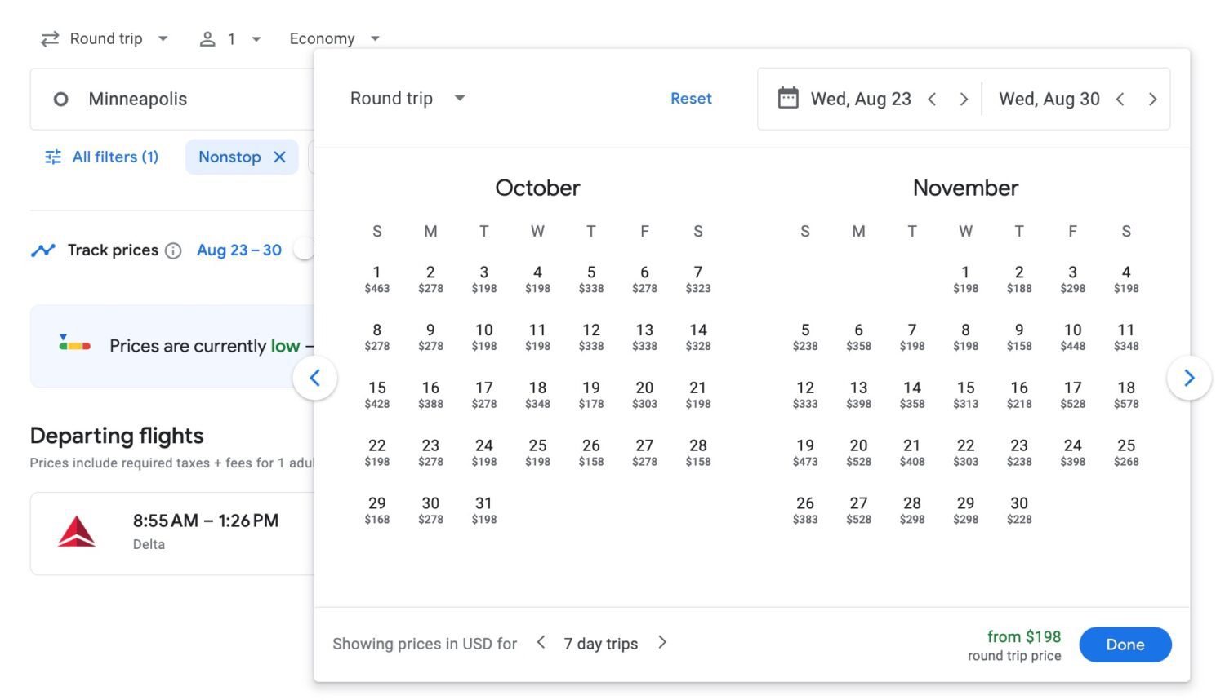Select October 26 priced at $158
1225x700 pixels.
coord(590,452)
